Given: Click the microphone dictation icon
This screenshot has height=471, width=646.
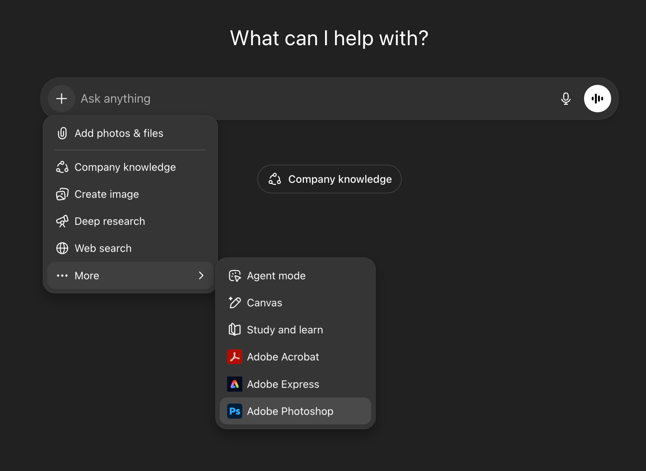Looking at the screenshot, I should point(566,99).
